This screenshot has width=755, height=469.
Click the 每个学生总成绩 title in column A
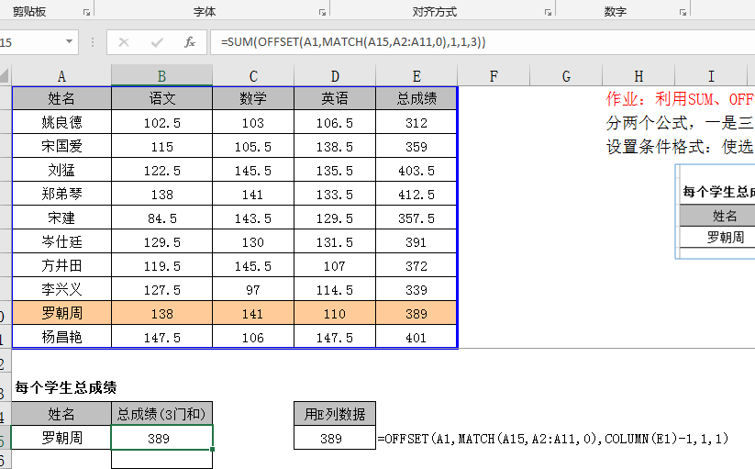65,387
